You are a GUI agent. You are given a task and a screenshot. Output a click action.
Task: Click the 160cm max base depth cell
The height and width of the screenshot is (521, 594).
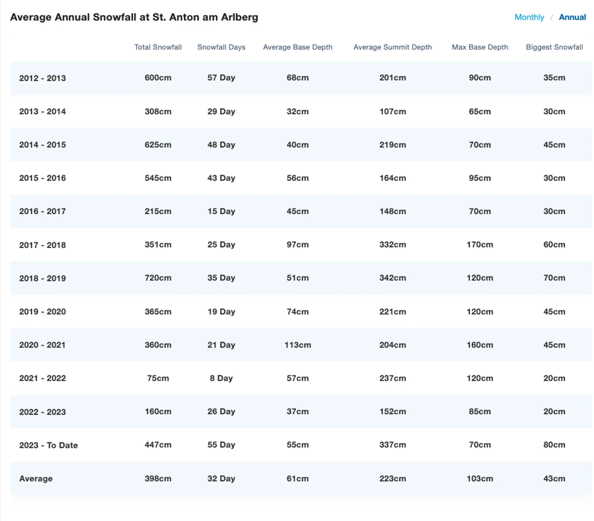(x=480, y=345)
